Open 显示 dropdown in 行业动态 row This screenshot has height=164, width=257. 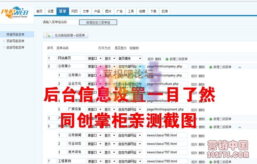pos(110,144)
